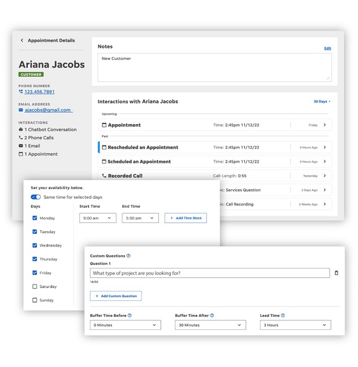The height and width of the screenshot is (367, 358).
Task: Uncheck the Thursday checkbox
Action: [x=34, y=259]
